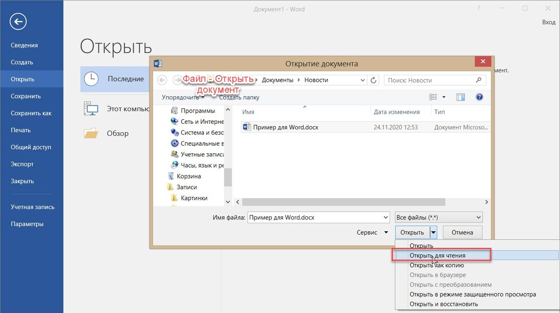Image resolution: width=560 pixels, height=313 pixels.
Task: Click the Back arrow circle in Word backstage
Action: click(19, 21)
